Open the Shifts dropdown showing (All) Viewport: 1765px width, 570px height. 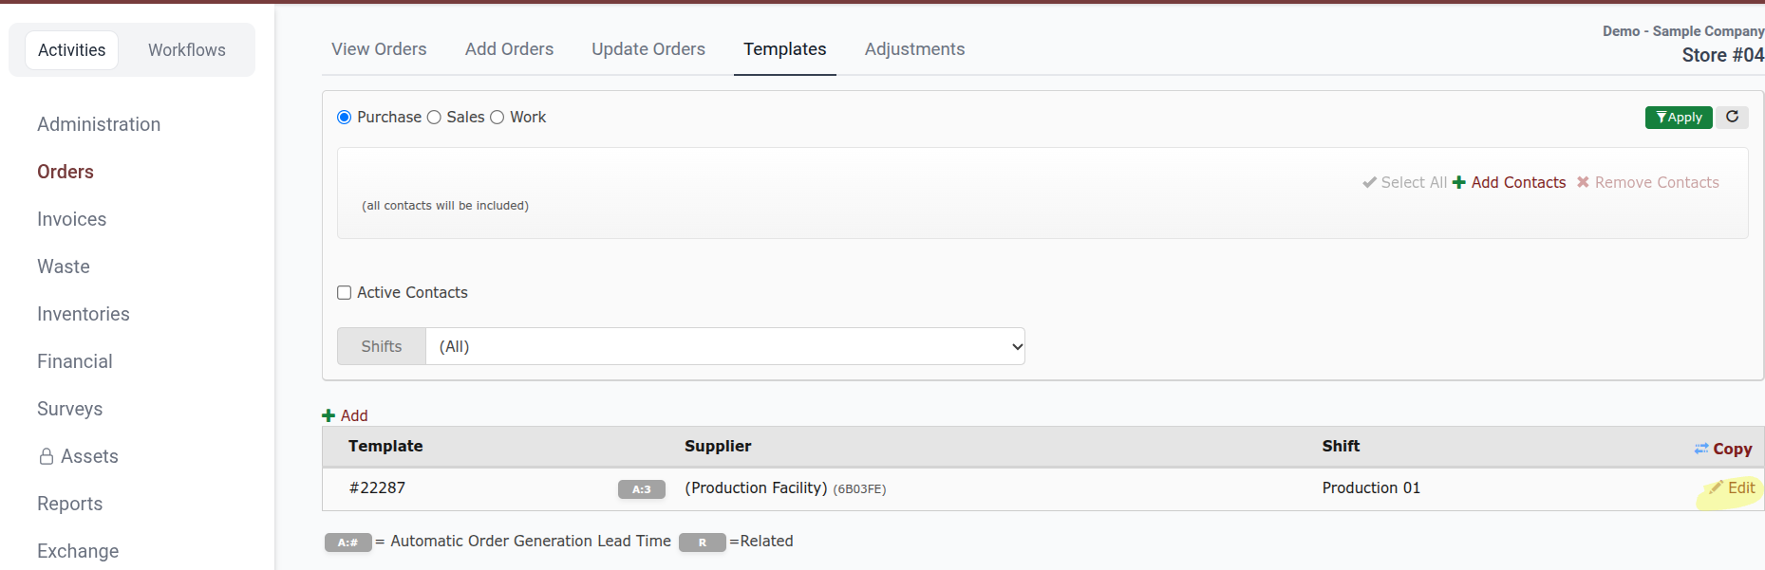pyautogui.click(x=725, y=346)
